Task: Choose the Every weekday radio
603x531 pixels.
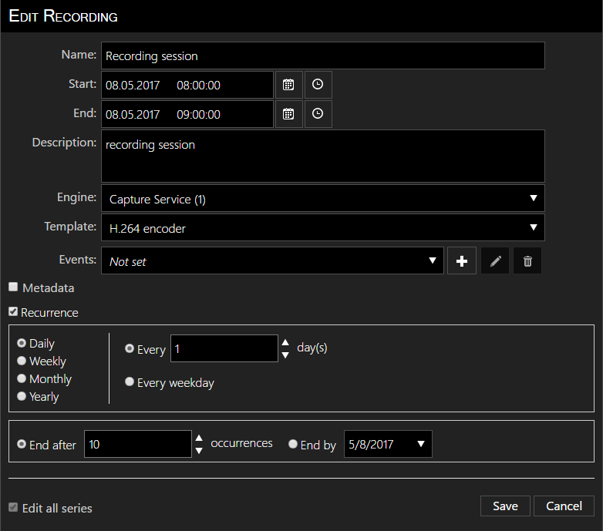Action: pyautogui.click(x=130, y=381)
